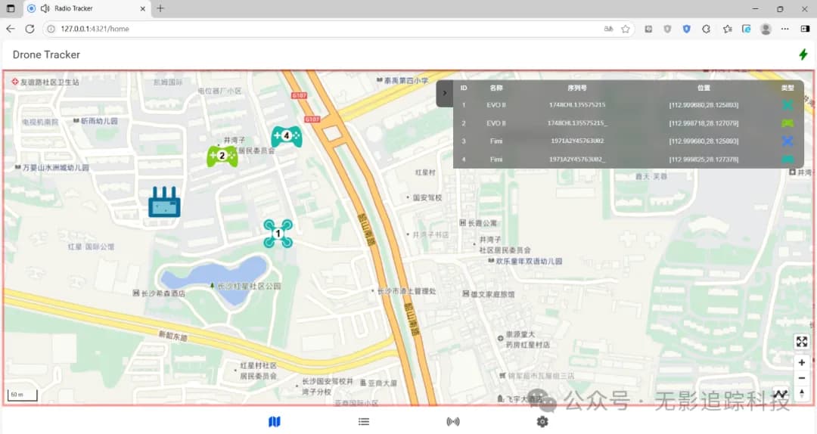Collapse the drone list panel
Image resolution: width=817 pixels, height=434 pixels.
445,93
